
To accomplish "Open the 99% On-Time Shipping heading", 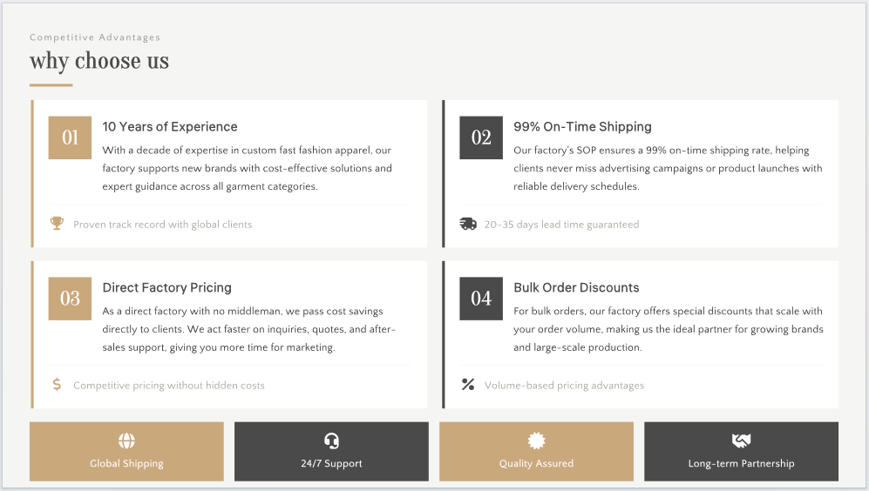I will 582,127.
